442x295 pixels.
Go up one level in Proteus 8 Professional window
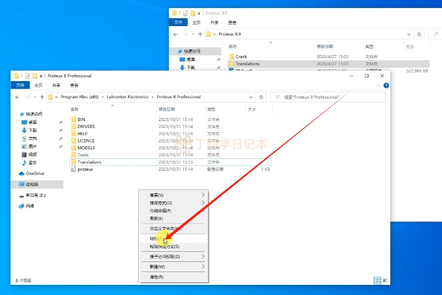(42, 97)
